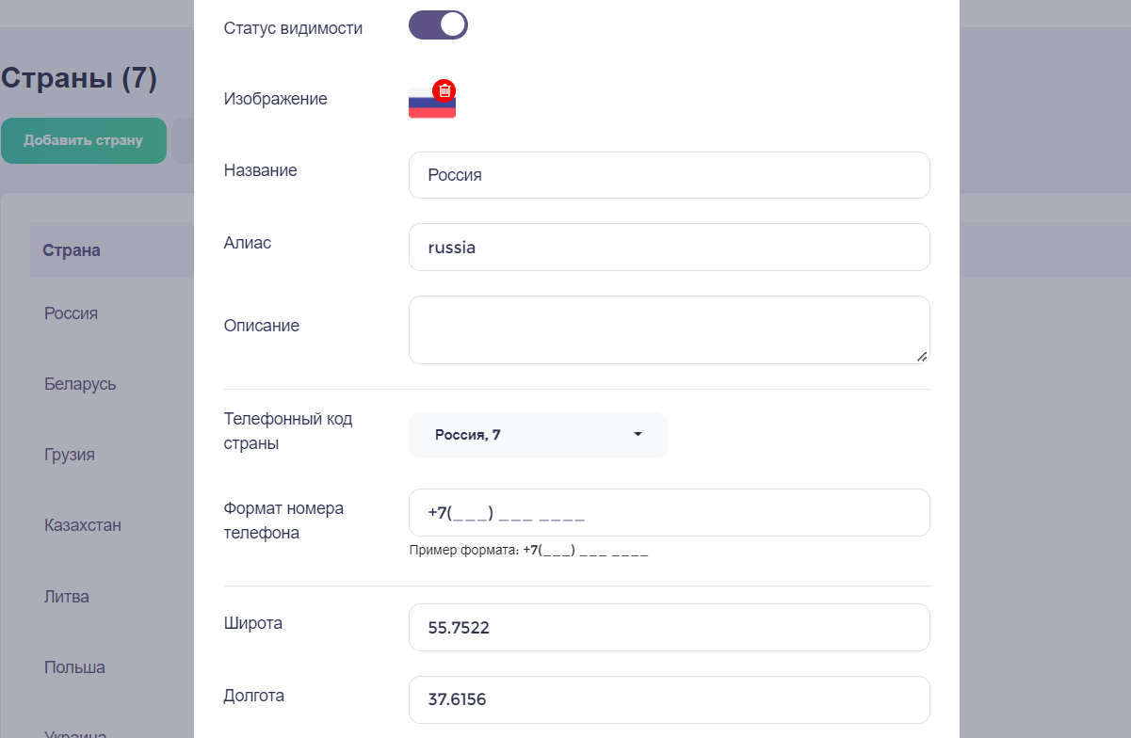Select Польша in the countries list
Viewport: 1131px width, 738px height.
(74, 667)
